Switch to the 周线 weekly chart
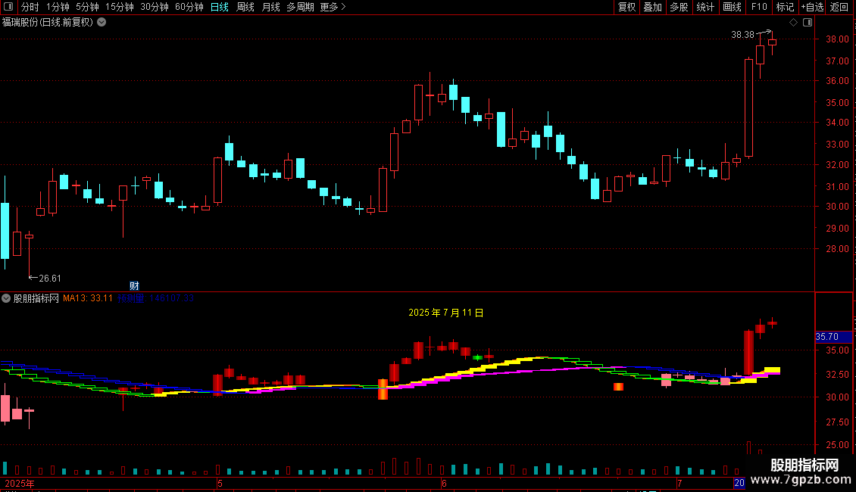This screenshot has width=856, height=492. [x=245, y=7]
